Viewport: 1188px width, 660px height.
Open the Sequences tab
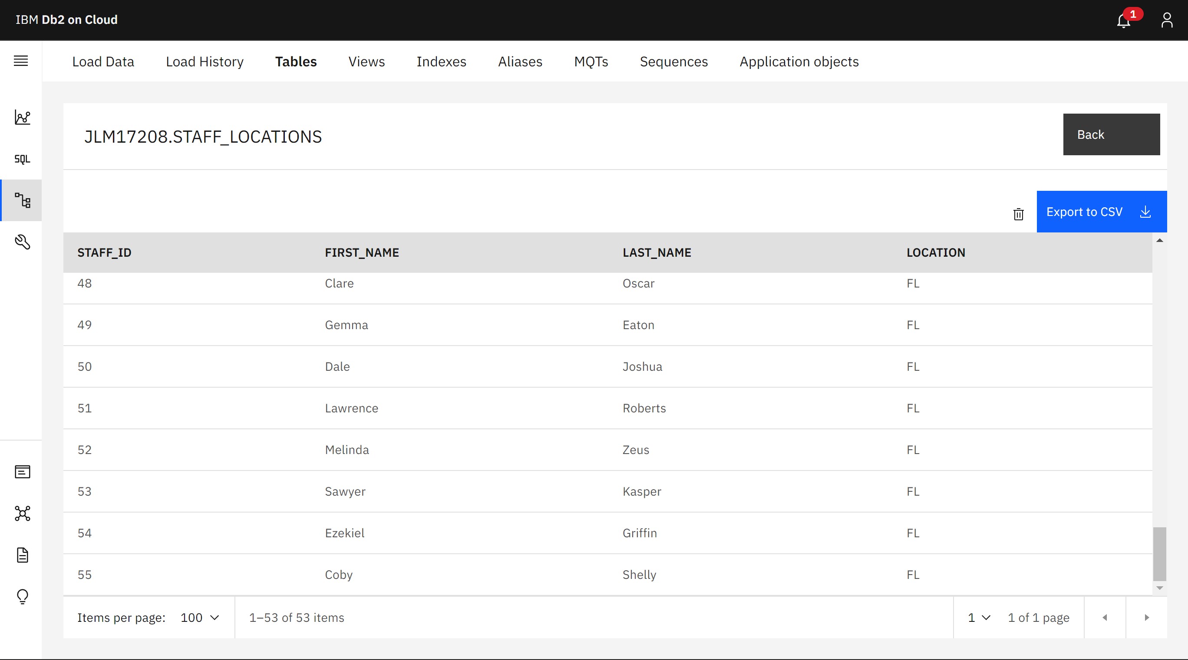coord(673,62)
